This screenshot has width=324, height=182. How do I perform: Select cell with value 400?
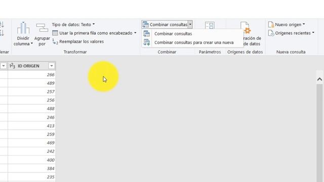click(32, 160)
